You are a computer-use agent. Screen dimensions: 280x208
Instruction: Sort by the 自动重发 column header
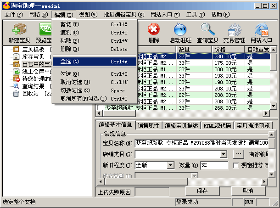pyautogui.click(x=257, y=49)
